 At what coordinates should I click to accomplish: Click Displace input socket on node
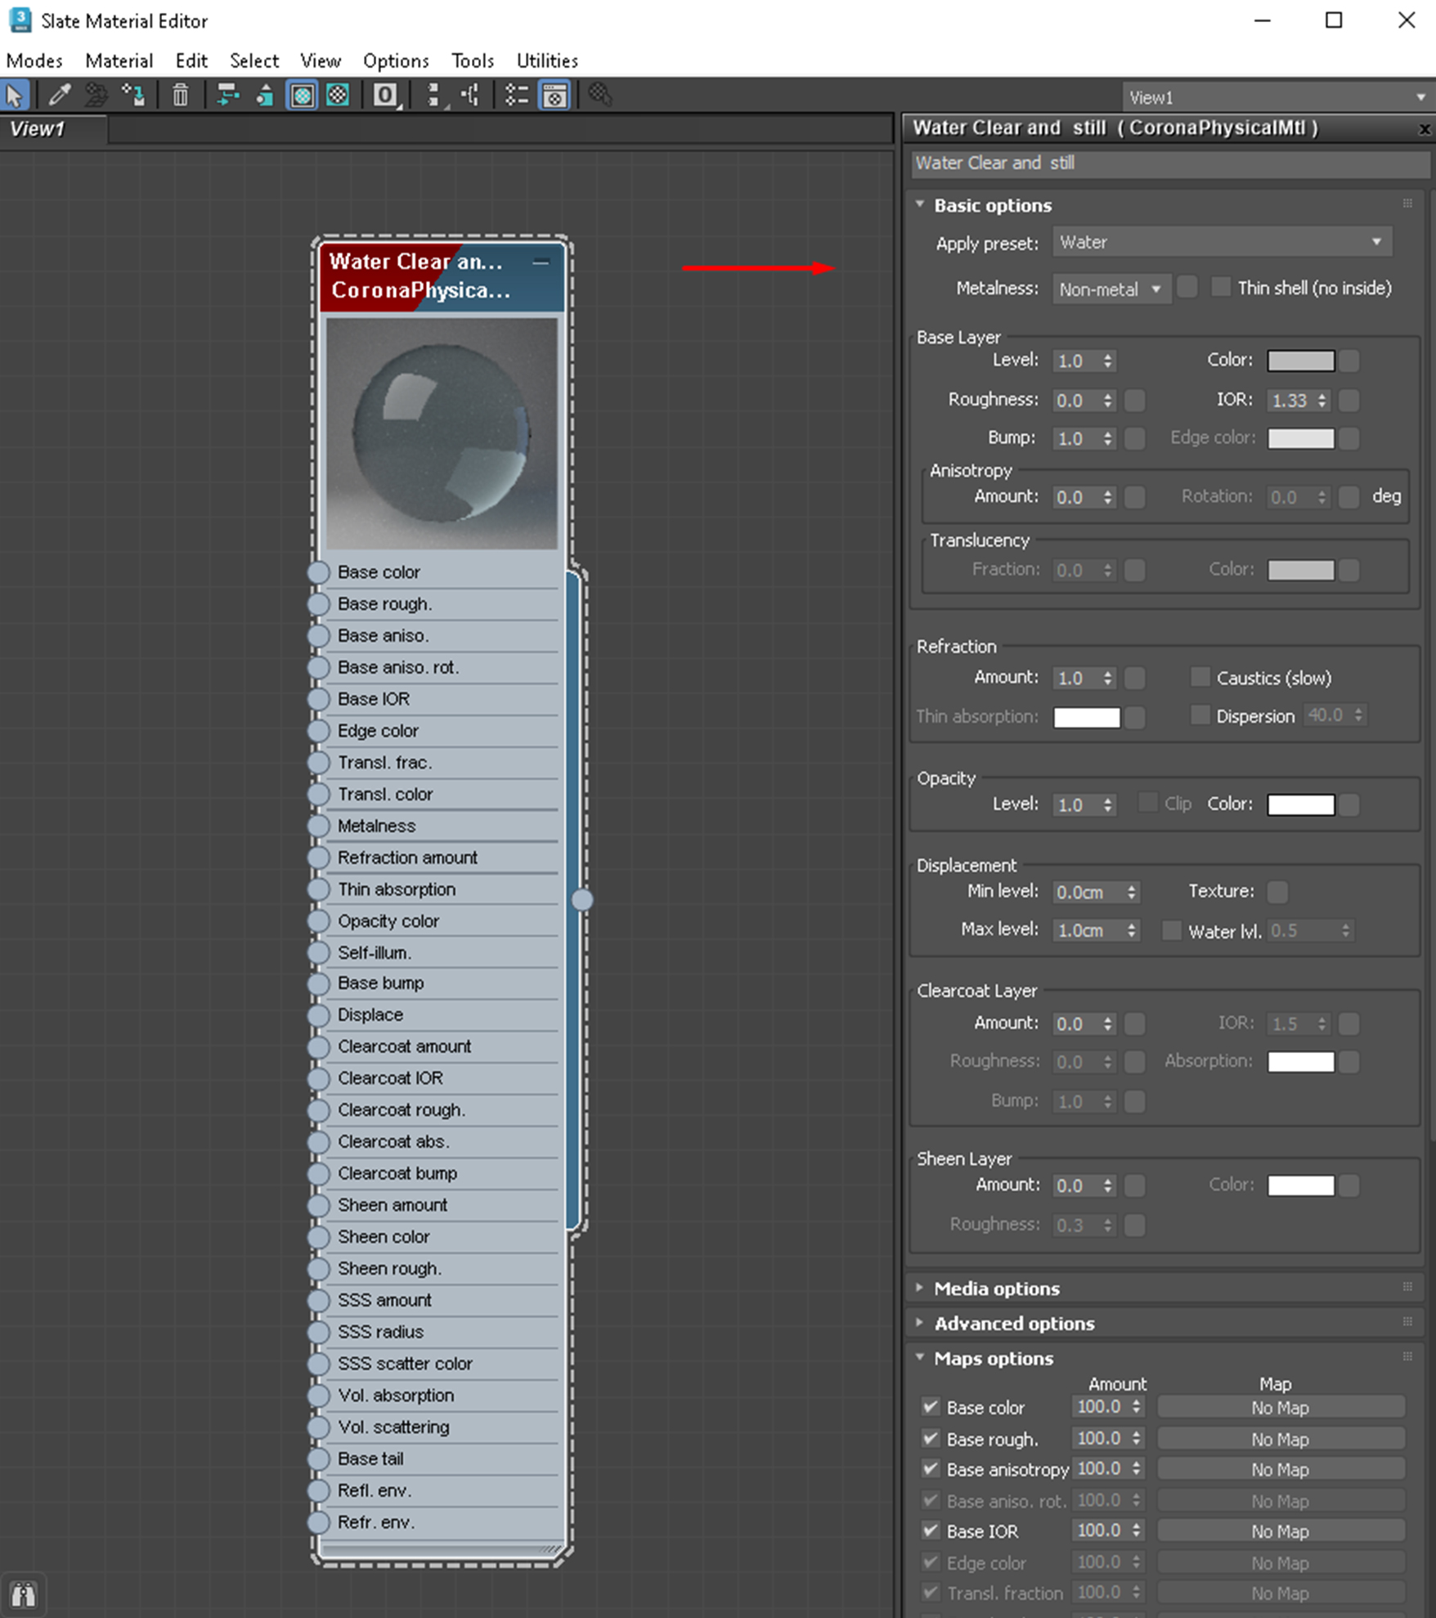318,1015
